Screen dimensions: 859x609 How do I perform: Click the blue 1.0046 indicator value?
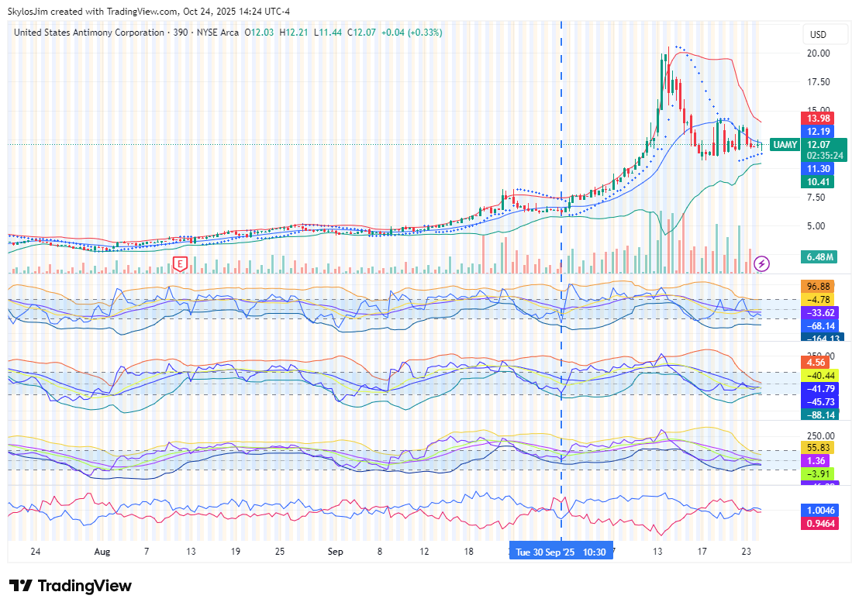click(822, 511)
